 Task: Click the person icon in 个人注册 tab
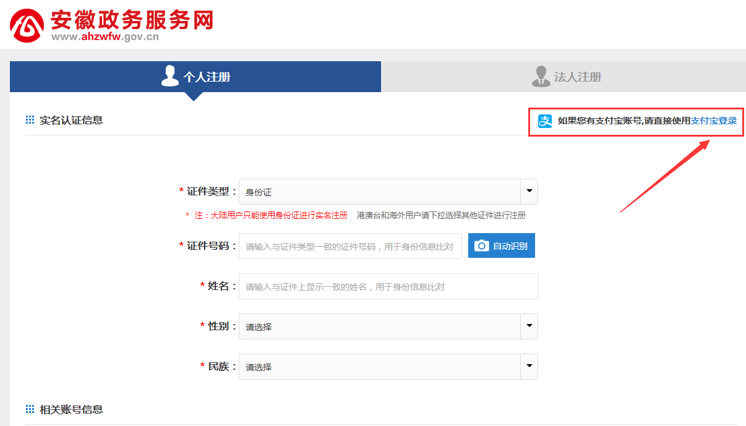tap(169, 76)
